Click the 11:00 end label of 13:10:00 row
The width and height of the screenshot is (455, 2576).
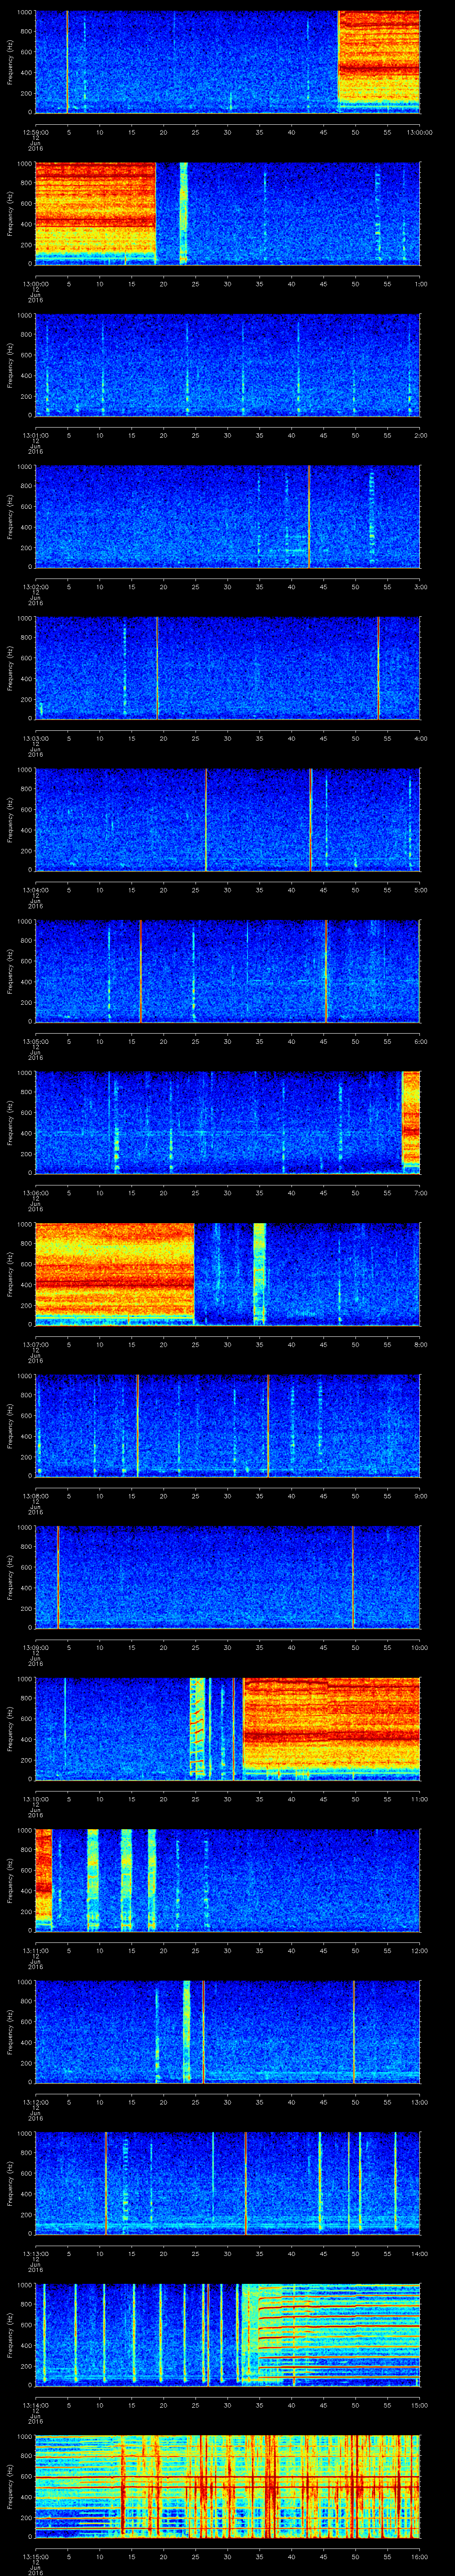420,1799
